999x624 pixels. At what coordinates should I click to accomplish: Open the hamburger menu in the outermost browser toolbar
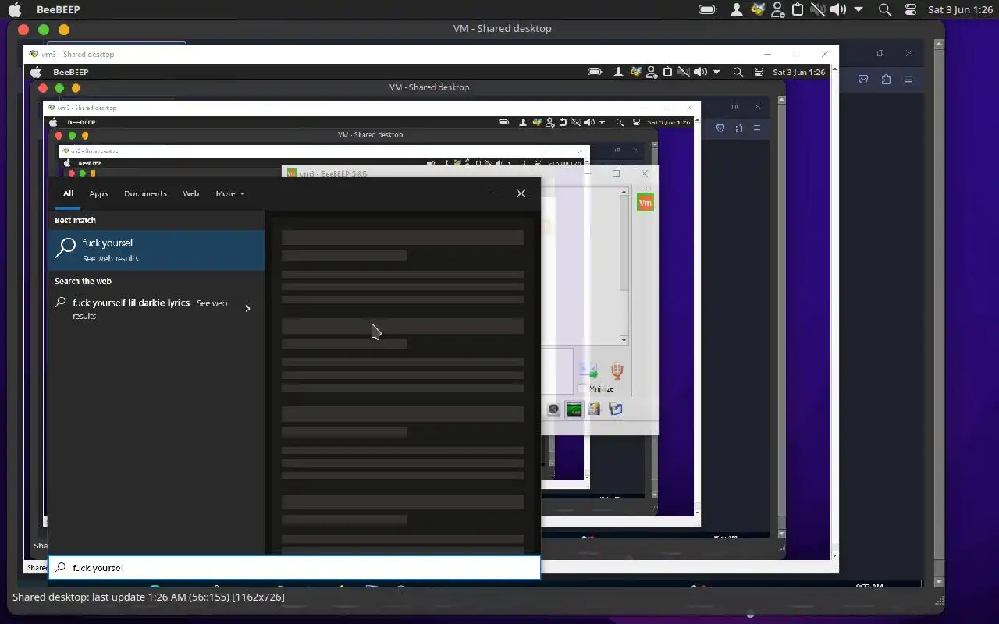(x=908, y=80)
